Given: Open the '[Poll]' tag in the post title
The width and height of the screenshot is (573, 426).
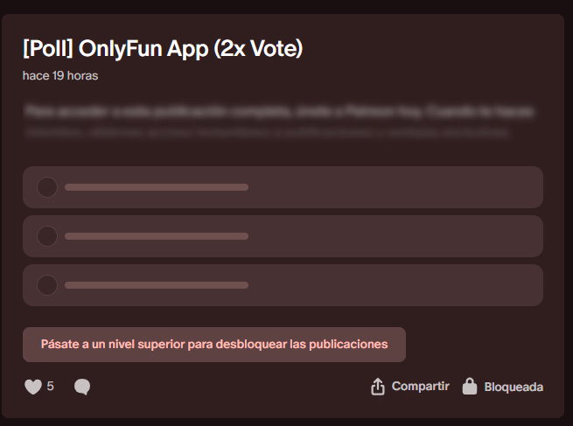Looking at the screenshot, I should click(49, 49).
